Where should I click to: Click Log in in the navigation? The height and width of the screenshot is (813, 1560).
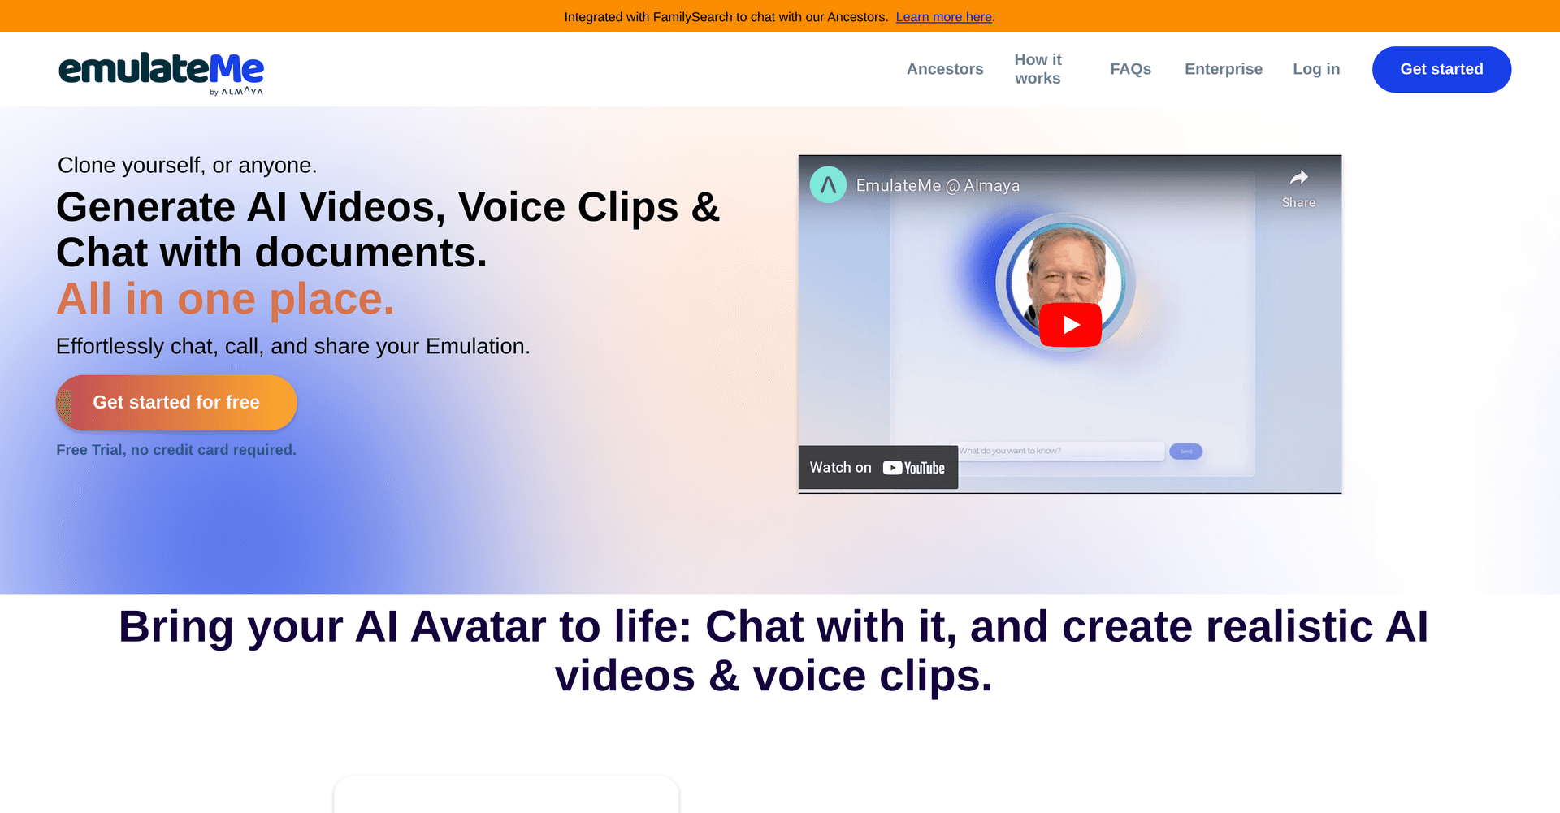(1316, 69)
